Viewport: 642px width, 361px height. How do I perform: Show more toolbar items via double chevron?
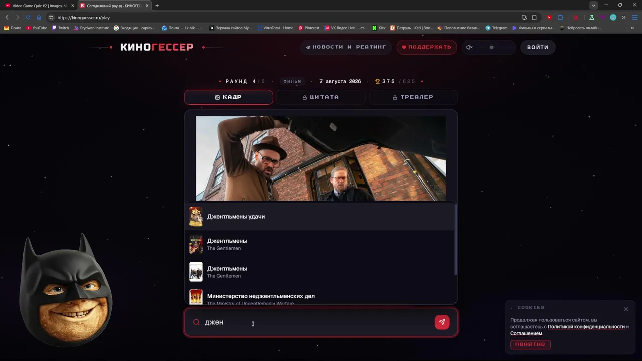pyautogui.click(x=623, y=18)
